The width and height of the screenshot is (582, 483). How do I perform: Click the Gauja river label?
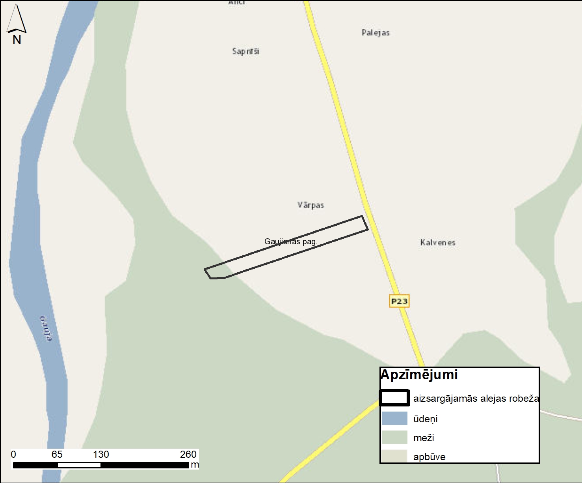click(46, 328)
